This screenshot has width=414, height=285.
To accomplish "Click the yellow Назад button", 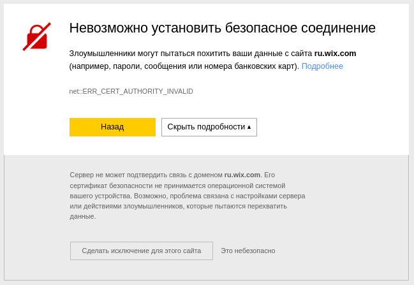I will pyautogui.click(x=112, y=127).
